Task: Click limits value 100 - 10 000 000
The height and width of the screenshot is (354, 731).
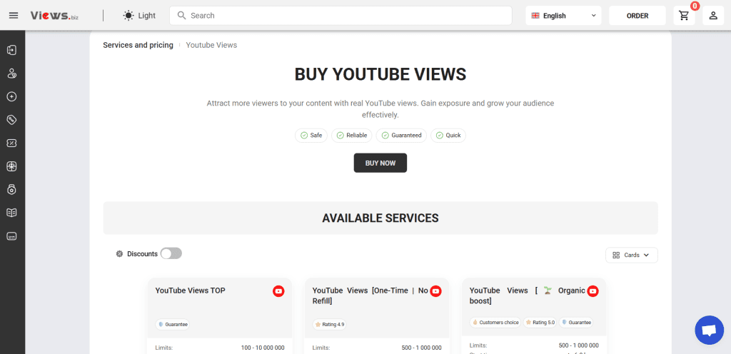Action: coord(263,348)
